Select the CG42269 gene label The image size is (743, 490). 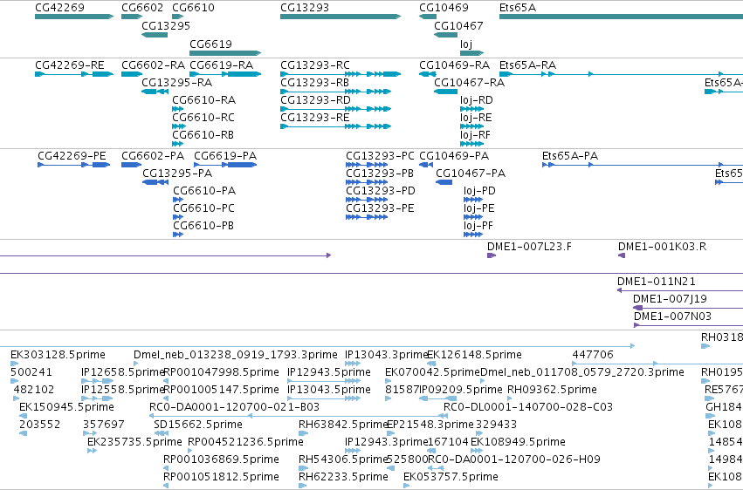pyautogui.click(x=59, y=8)
